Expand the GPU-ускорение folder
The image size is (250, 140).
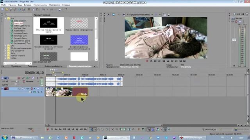click(x=5, y=51)
